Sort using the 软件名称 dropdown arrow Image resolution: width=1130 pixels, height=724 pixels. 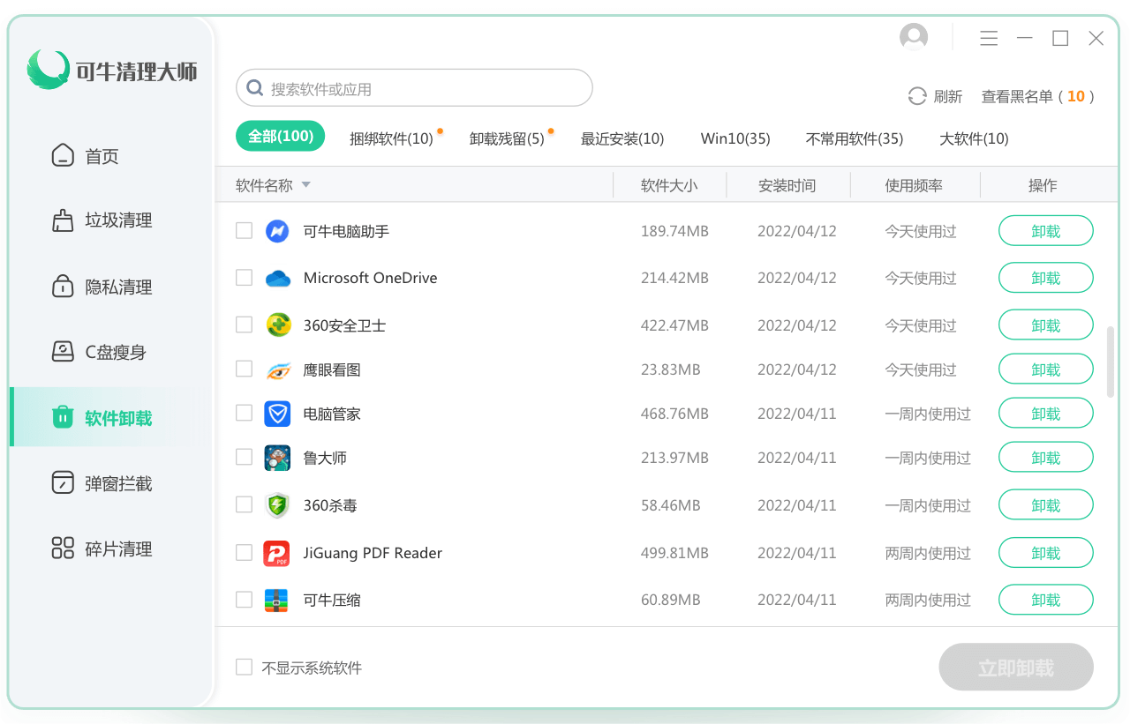[x=305, y=185]
